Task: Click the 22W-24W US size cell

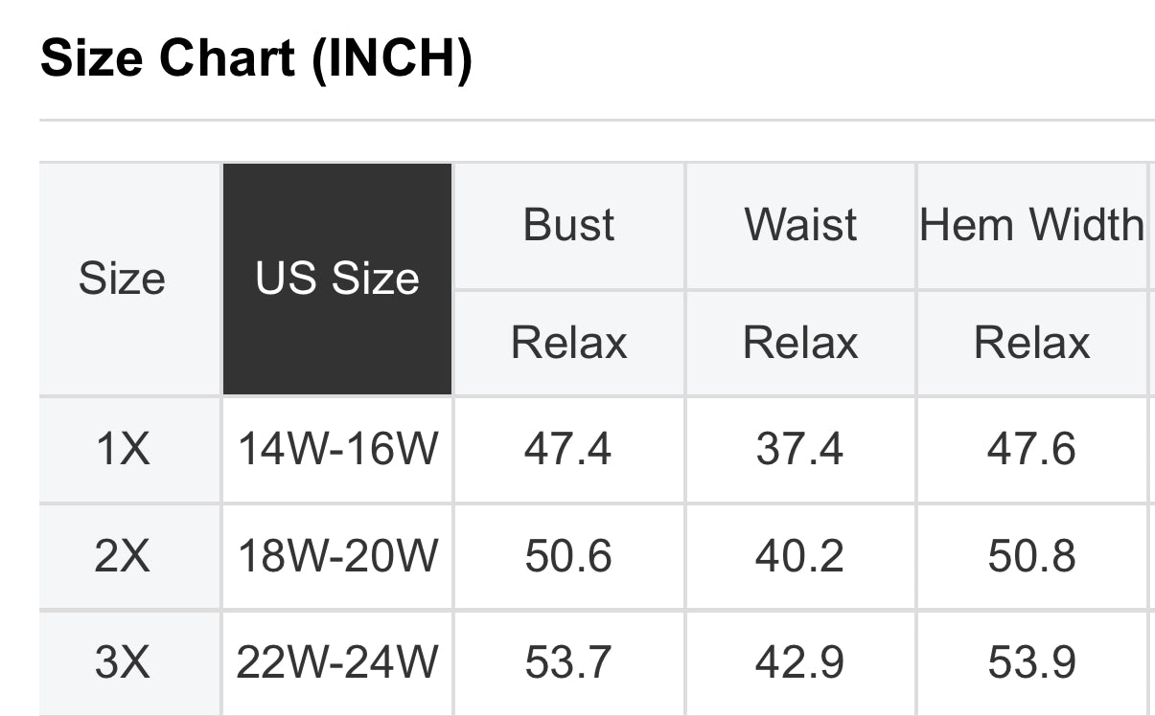Action: 337,662
